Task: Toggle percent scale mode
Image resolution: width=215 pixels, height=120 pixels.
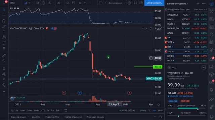Action: click(x=149, y=110)
